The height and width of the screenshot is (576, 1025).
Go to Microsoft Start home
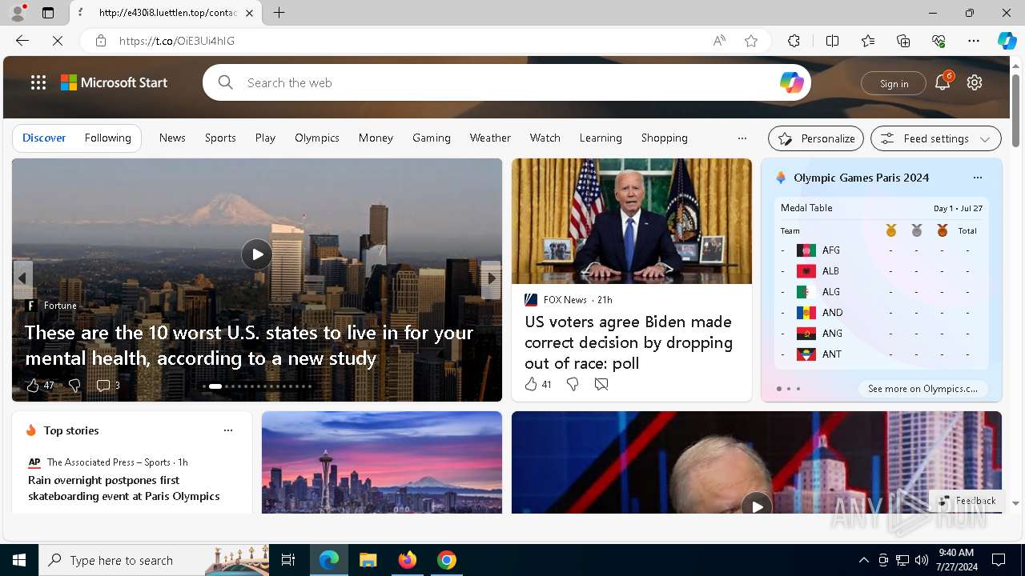pos(115,82)
